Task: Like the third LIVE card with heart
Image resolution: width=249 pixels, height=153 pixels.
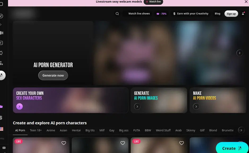Action: point(181,143)
